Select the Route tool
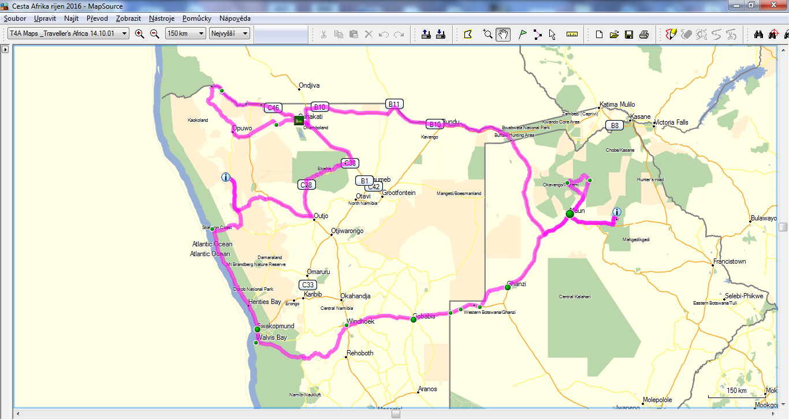Viewport: 789px width, 420px height. tap(537, 35)
